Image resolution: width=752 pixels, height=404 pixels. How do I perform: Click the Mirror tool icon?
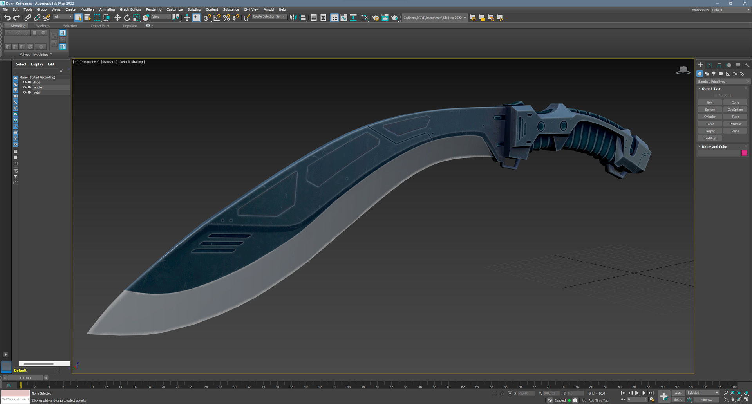293,18
